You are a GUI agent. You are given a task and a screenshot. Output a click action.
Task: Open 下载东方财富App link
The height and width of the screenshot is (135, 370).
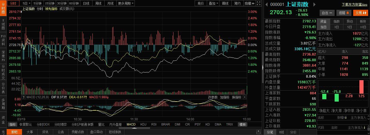pyautogui.click(x=355, y=4)
